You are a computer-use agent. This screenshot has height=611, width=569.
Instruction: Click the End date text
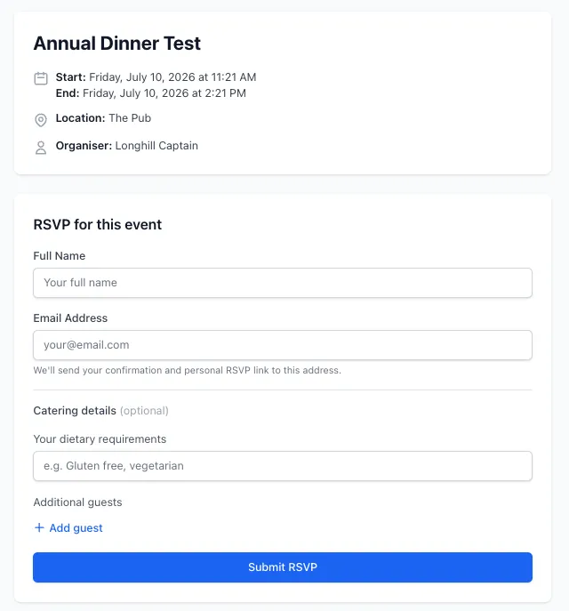click(x=151, y=93)
